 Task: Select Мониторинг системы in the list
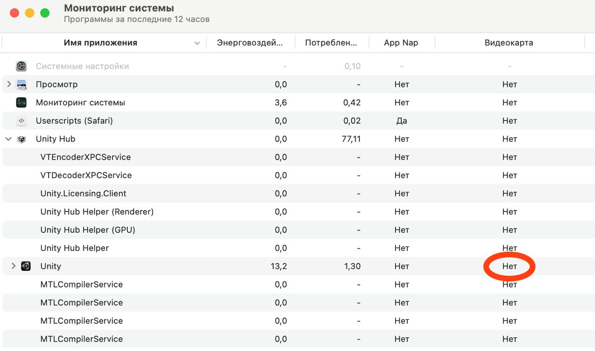80,102
